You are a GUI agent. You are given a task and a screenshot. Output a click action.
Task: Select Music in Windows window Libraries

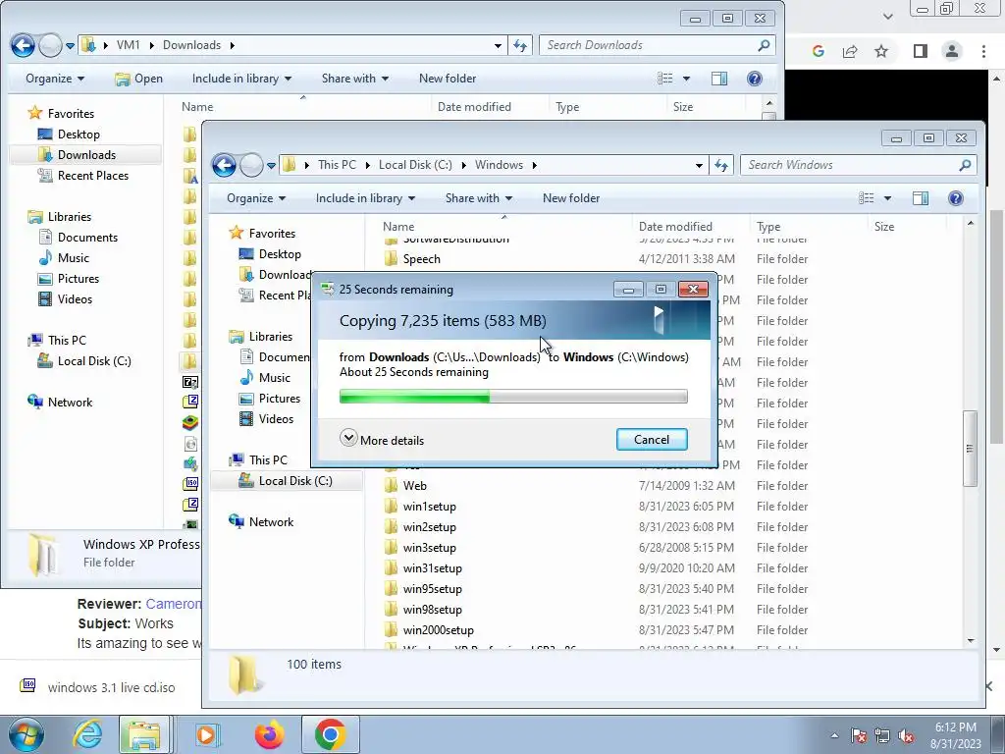point(265,378)
